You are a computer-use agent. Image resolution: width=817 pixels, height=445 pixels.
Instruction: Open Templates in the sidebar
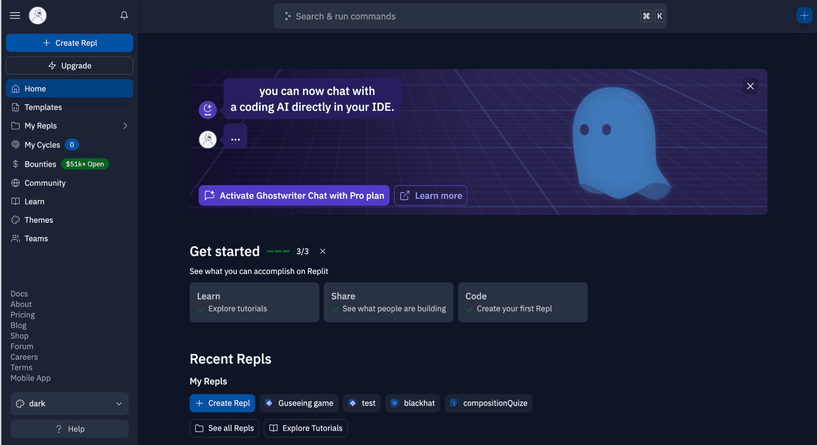pos(69,107)
